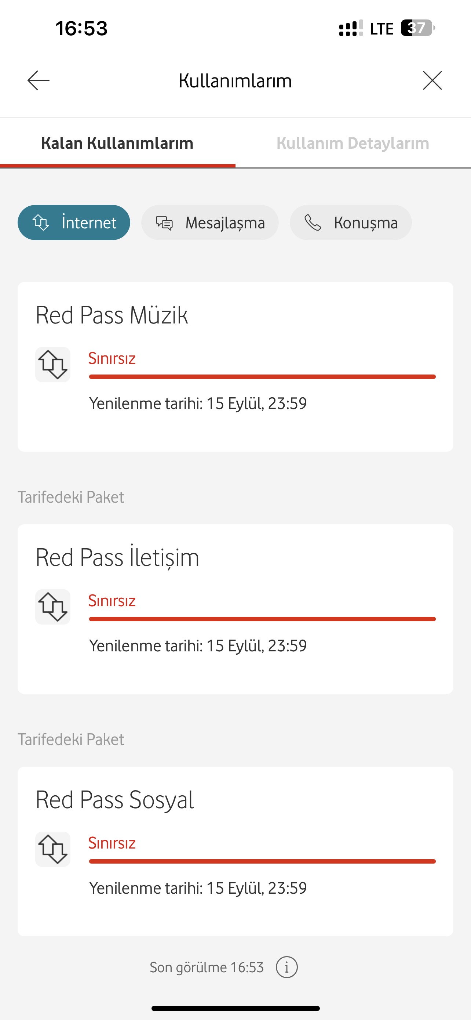This screenshot has height=1020, width=471.
Task: Tap the Son görülme 16:53 text
Action: pyautogui.click(x=207, y=967)
